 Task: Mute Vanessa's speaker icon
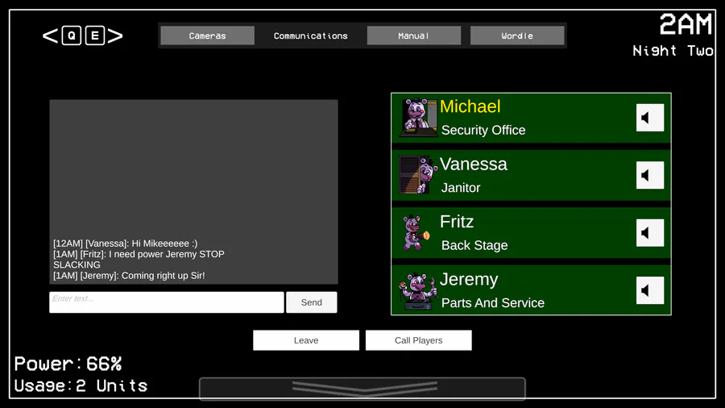649,175
